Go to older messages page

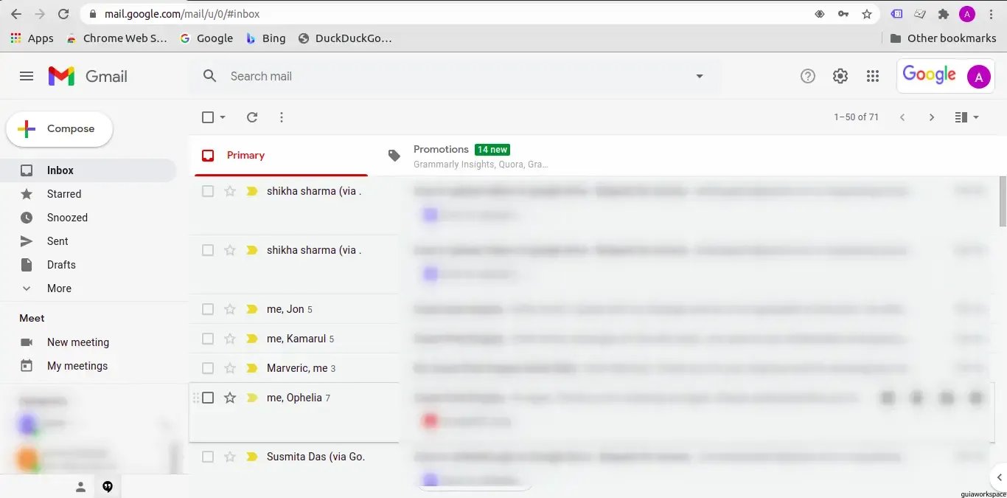[x=932, y=117]
